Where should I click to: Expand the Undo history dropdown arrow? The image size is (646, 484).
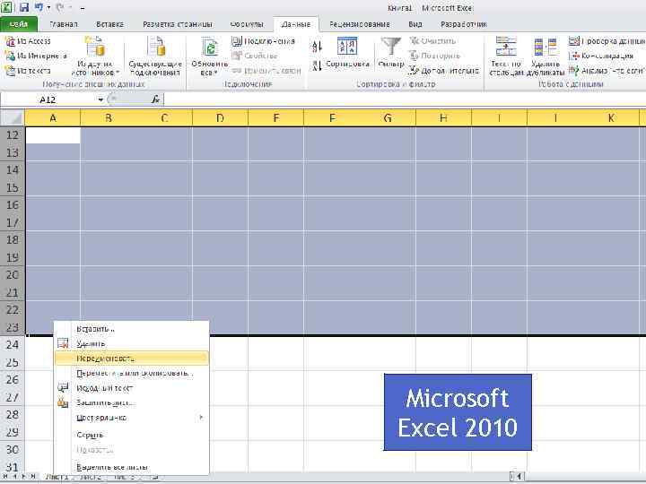click(x=48, y=7)
